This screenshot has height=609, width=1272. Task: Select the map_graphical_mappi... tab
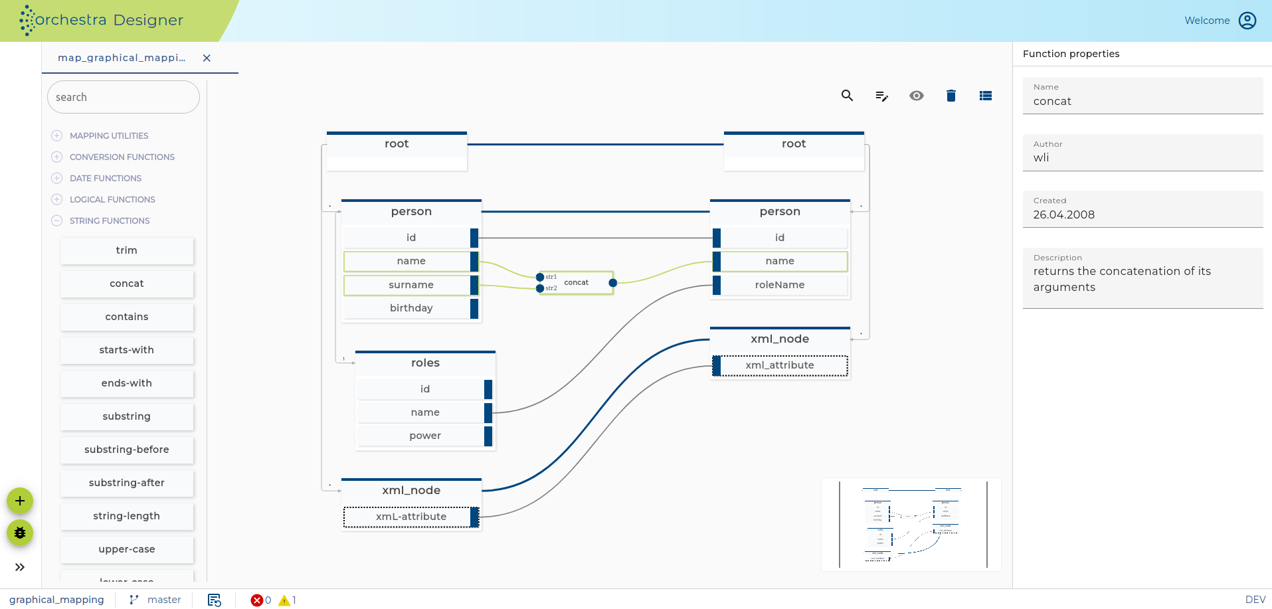122,58
